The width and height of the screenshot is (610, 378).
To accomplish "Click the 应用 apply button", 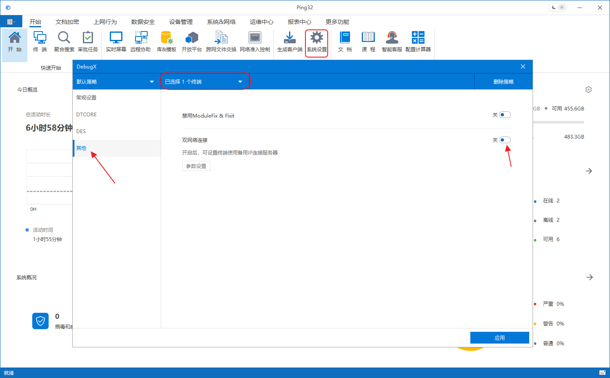I will (500, 338).
